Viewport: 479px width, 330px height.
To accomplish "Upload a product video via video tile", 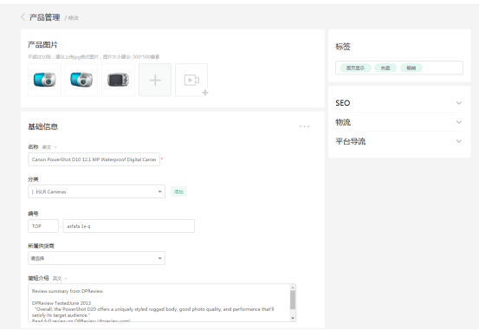I will pos(191,80).
